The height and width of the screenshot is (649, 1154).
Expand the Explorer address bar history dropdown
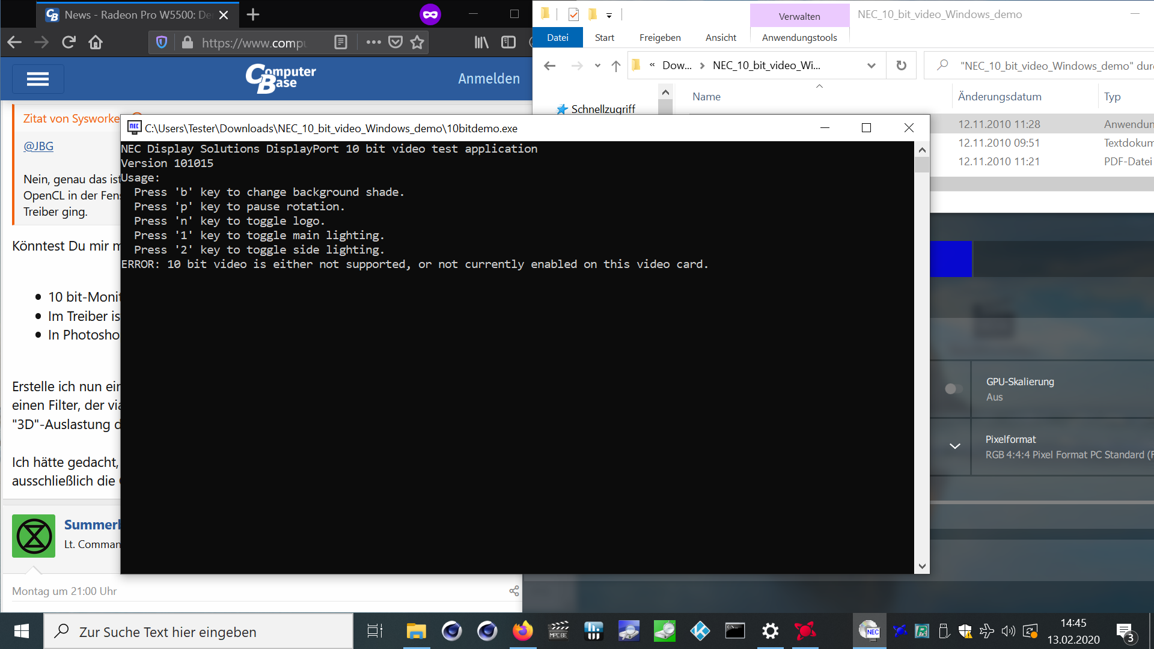click(872, 66)
